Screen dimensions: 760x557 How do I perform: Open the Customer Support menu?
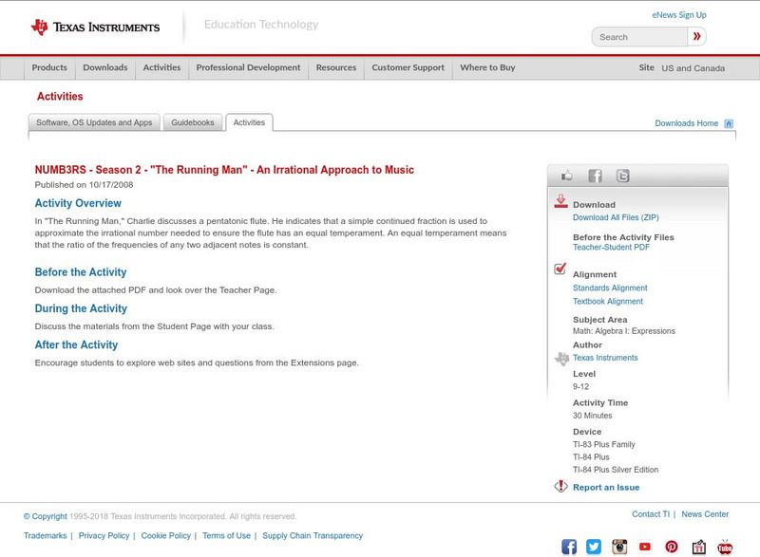408,67
